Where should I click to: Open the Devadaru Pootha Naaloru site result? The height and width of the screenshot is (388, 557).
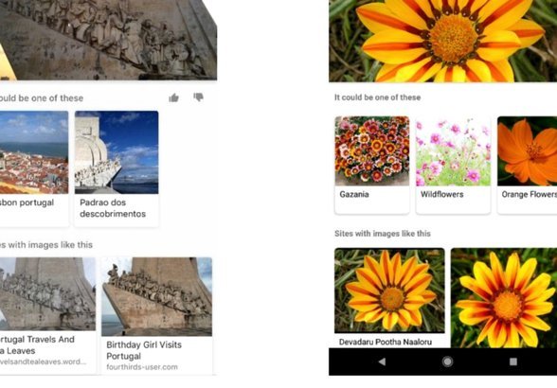pos(389,297)
